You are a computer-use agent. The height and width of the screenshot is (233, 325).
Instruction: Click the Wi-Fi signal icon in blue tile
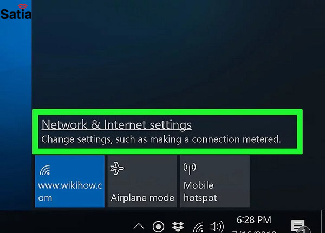click(45, 170)
